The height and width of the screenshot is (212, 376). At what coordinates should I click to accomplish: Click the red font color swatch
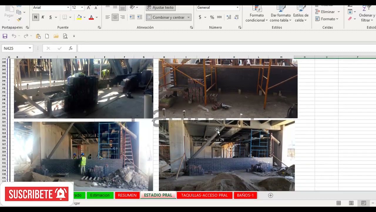point(91,17)
